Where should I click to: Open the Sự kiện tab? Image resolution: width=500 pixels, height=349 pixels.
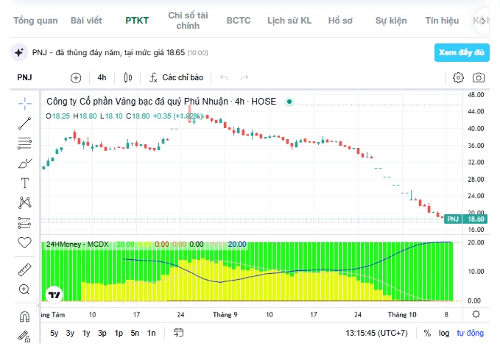coord(391,21)
